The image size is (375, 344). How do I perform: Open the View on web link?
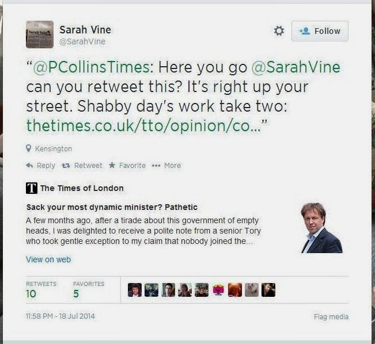(x=48, y=259)
